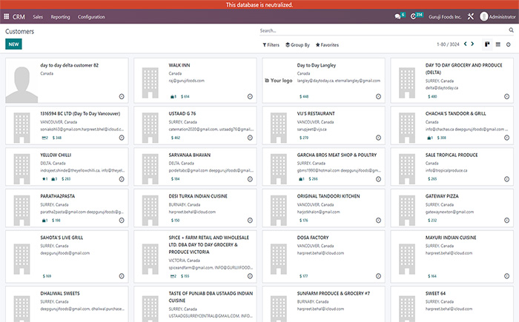Open the conversations chat icon

397,16
